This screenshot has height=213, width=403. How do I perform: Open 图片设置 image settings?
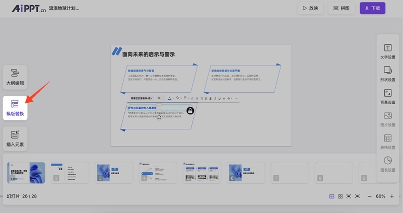[x=388, y=119]
